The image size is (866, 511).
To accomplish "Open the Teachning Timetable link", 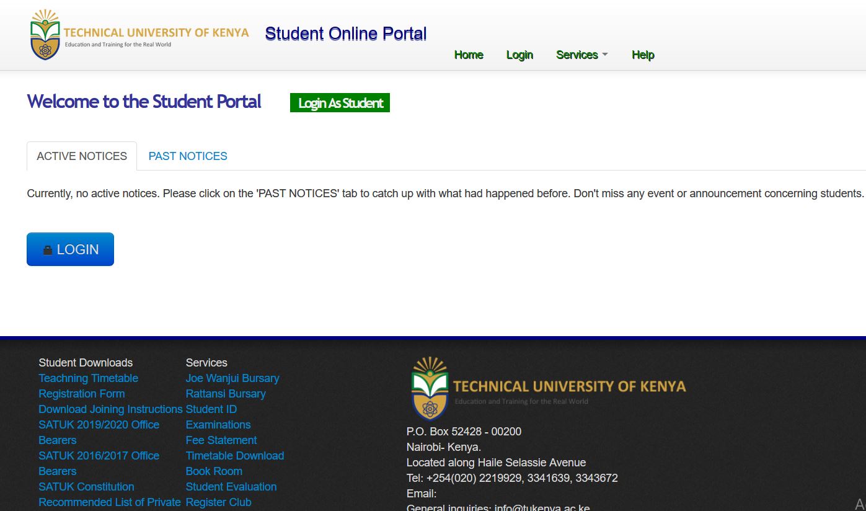I will click(x=89, y=378).
